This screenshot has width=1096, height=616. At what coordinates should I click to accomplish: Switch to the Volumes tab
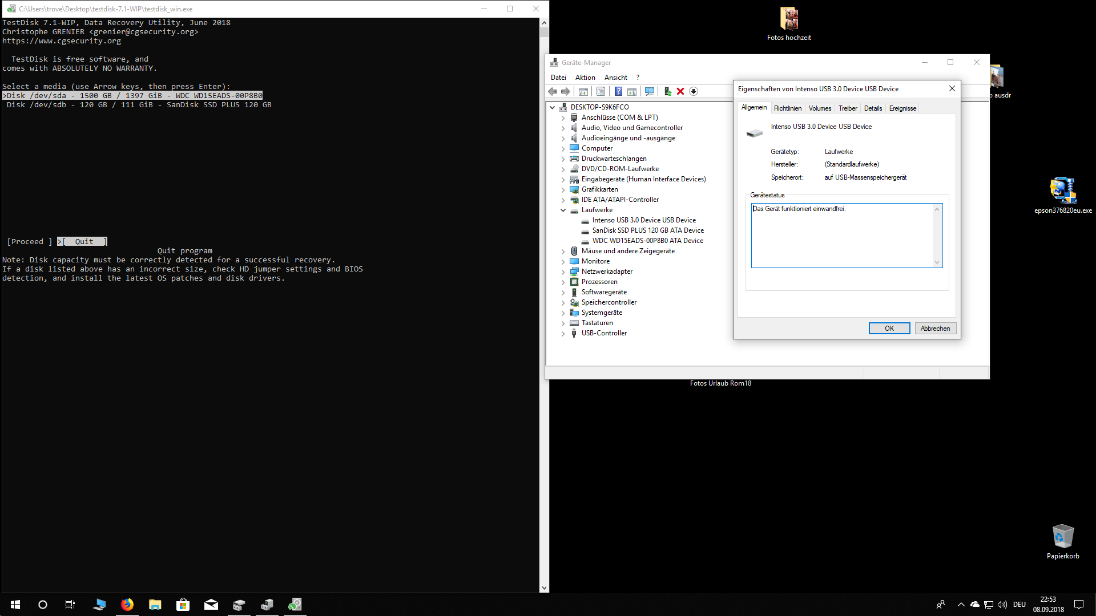tap(820, 108)
